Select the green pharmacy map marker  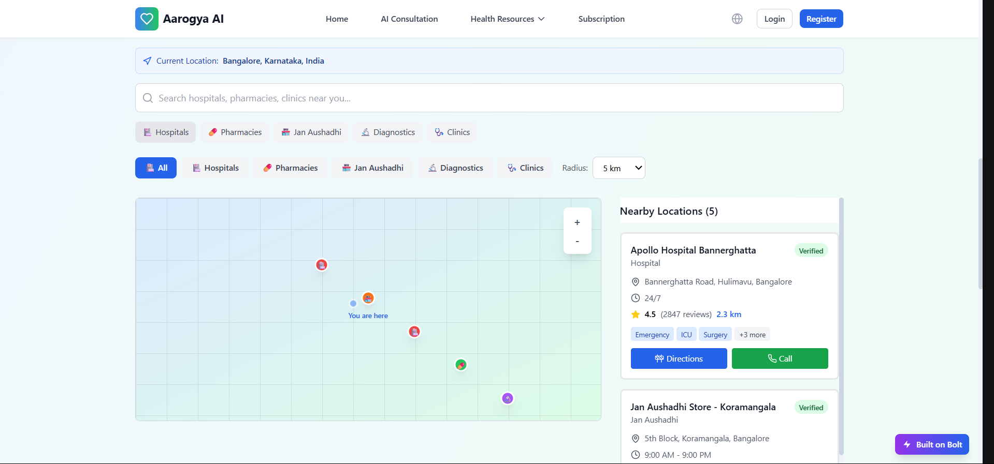461,365
